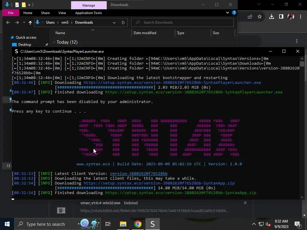Go forward with Explorer forward arrow
The height and width of the screenshot is (230, 307).
point(17,22)
